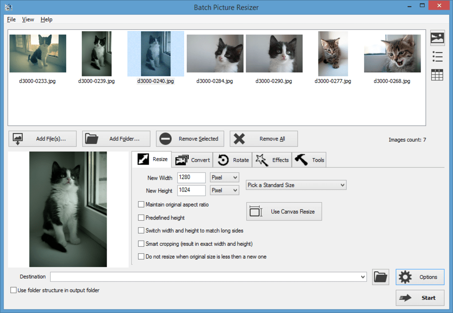Open the Rotate tab with arrow icon

233,160
